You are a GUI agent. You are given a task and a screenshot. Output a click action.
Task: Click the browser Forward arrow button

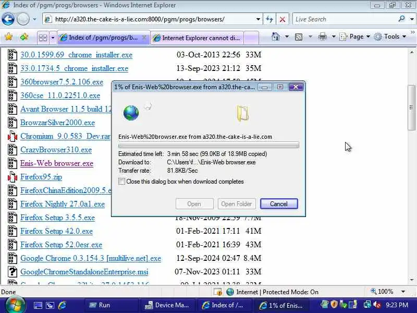point(23,19)
